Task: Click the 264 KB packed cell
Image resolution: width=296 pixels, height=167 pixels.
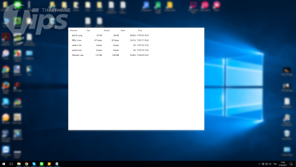Action: (x=116, y=35)
